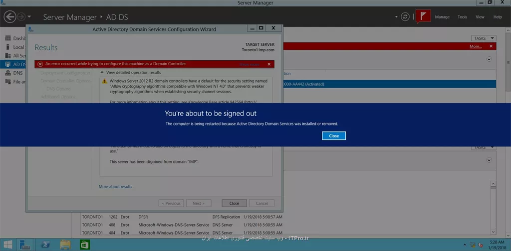
Task: Click Domain Controller Options wizard step
Action: click(x=65, y=81)
